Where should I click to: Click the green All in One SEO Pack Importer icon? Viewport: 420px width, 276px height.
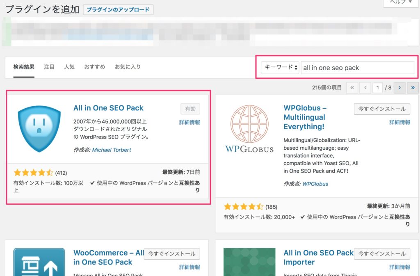pos(249,262)
